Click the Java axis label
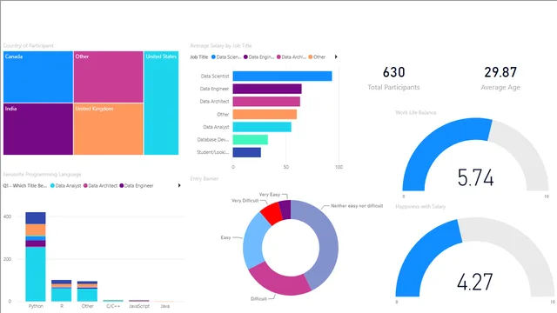The width and height of the screenshot is (557, 313). click(165, 306)
